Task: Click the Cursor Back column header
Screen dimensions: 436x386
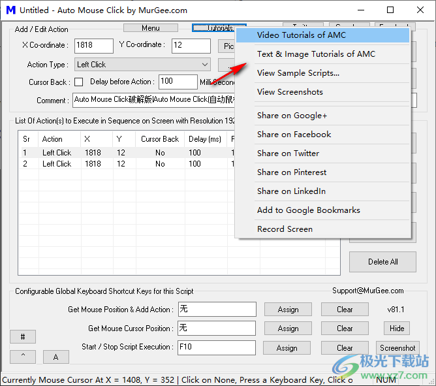Action: pos(160,139)
